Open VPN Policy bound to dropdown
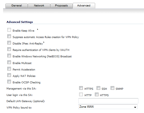144x113 pixels. click(x=108, y=107)
